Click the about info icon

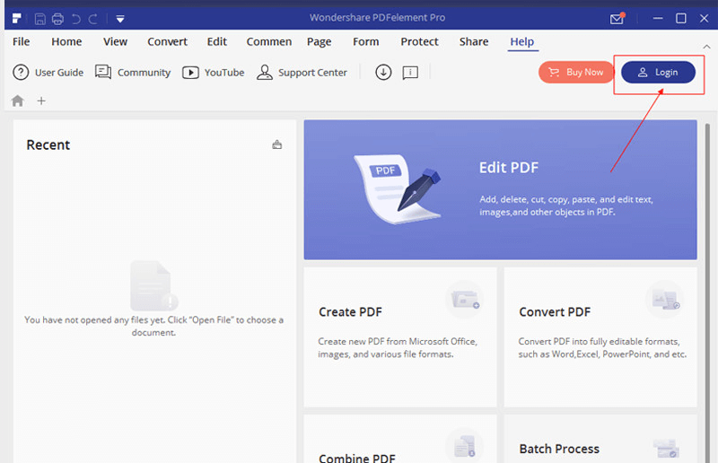410,73
